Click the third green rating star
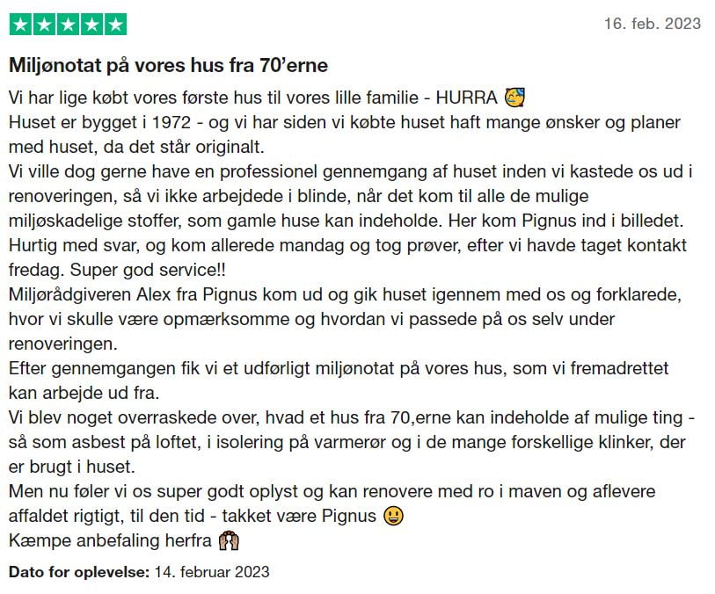 [68, 25]
